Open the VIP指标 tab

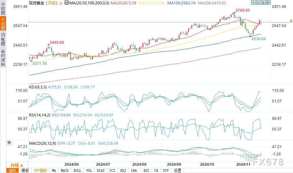pyautogui.click(x=40, y=170)
